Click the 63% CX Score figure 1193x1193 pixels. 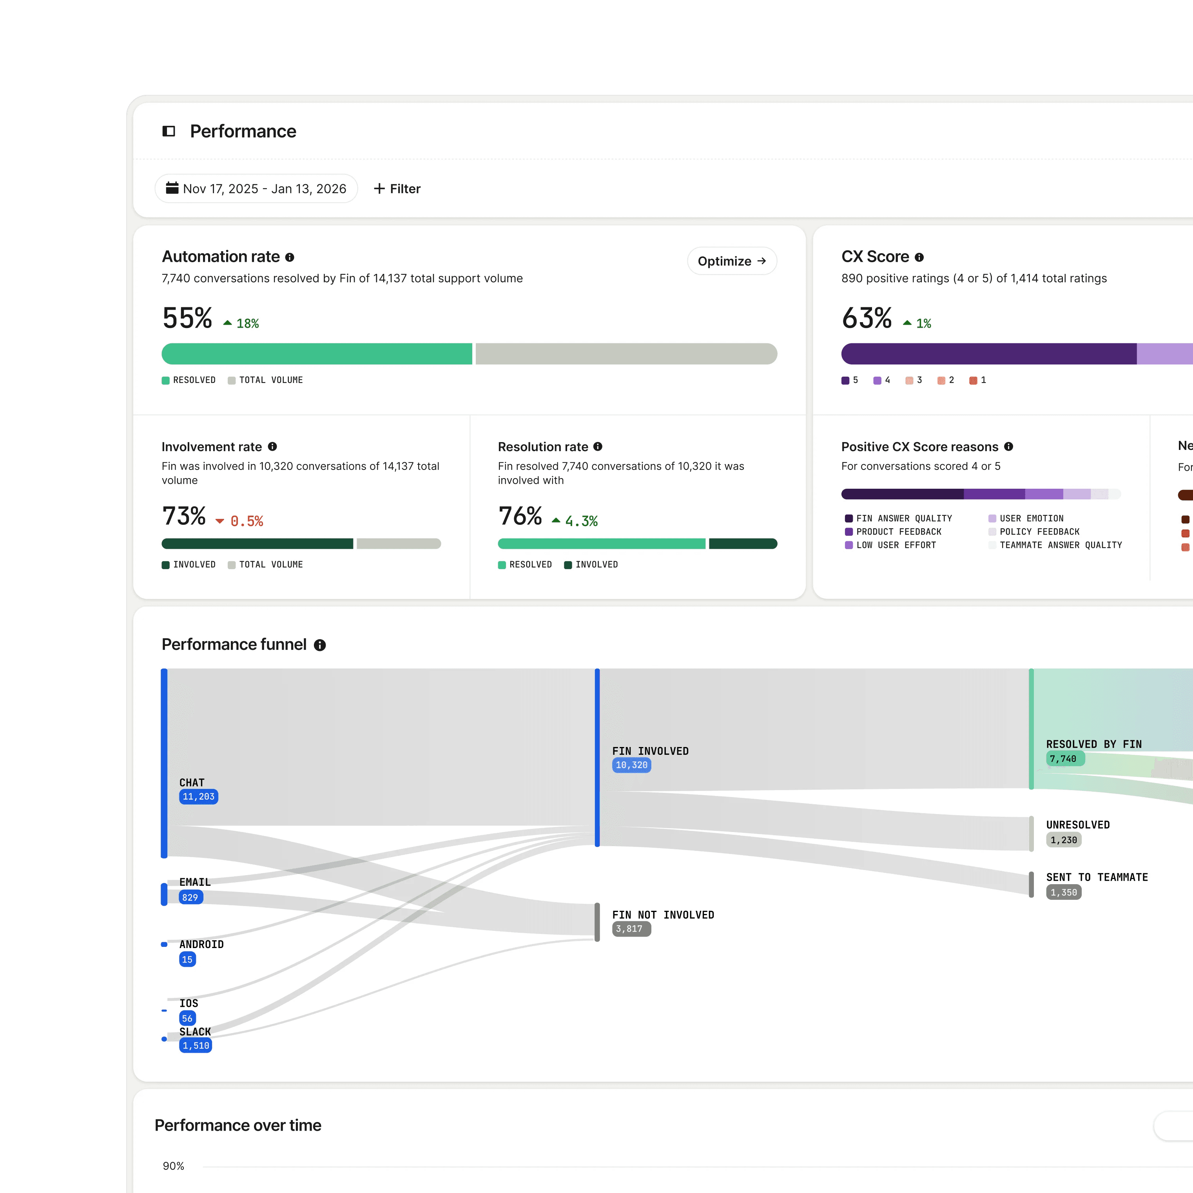tap(867, 318)
